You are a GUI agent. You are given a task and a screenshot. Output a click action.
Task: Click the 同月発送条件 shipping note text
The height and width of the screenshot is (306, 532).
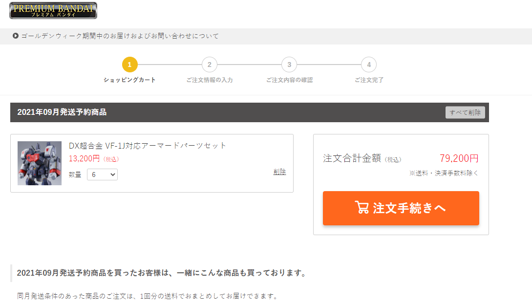click(147, 296)
